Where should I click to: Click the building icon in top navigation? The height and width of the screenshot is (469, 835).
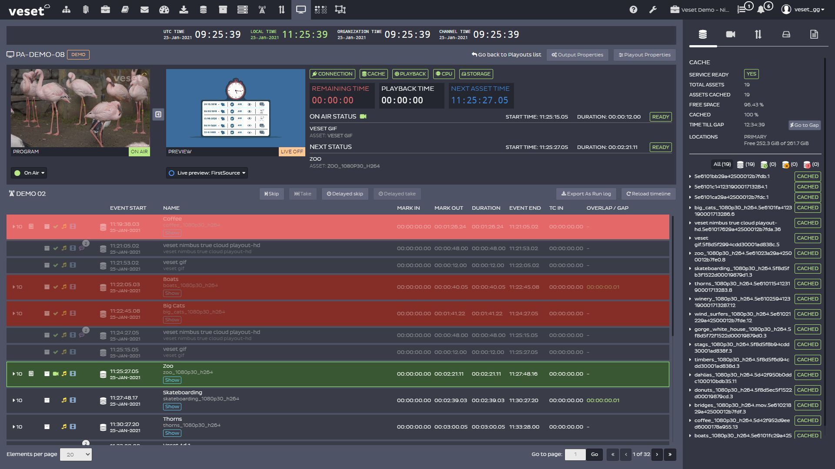click(x=86, y=10)
